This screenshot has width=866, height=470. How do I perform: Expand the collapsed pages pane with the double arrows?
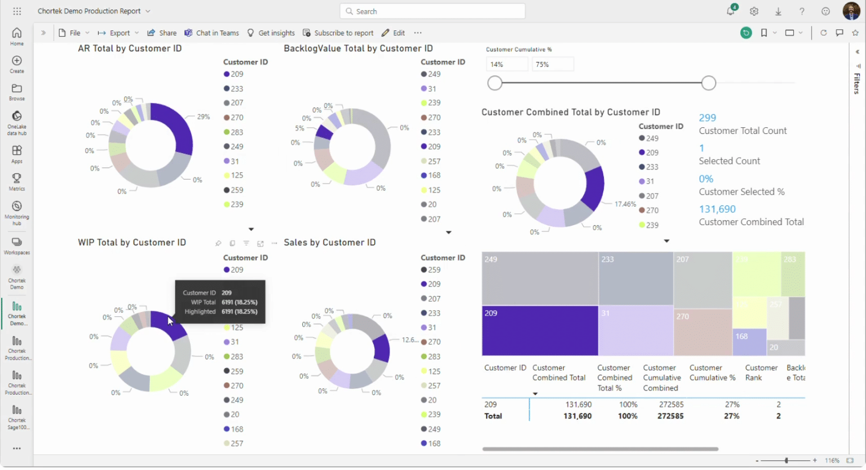[43, 33]
